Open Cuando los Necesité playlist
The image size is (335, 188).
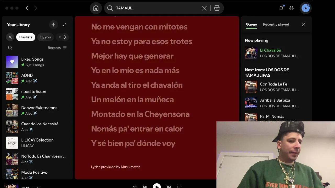point(37,127)
